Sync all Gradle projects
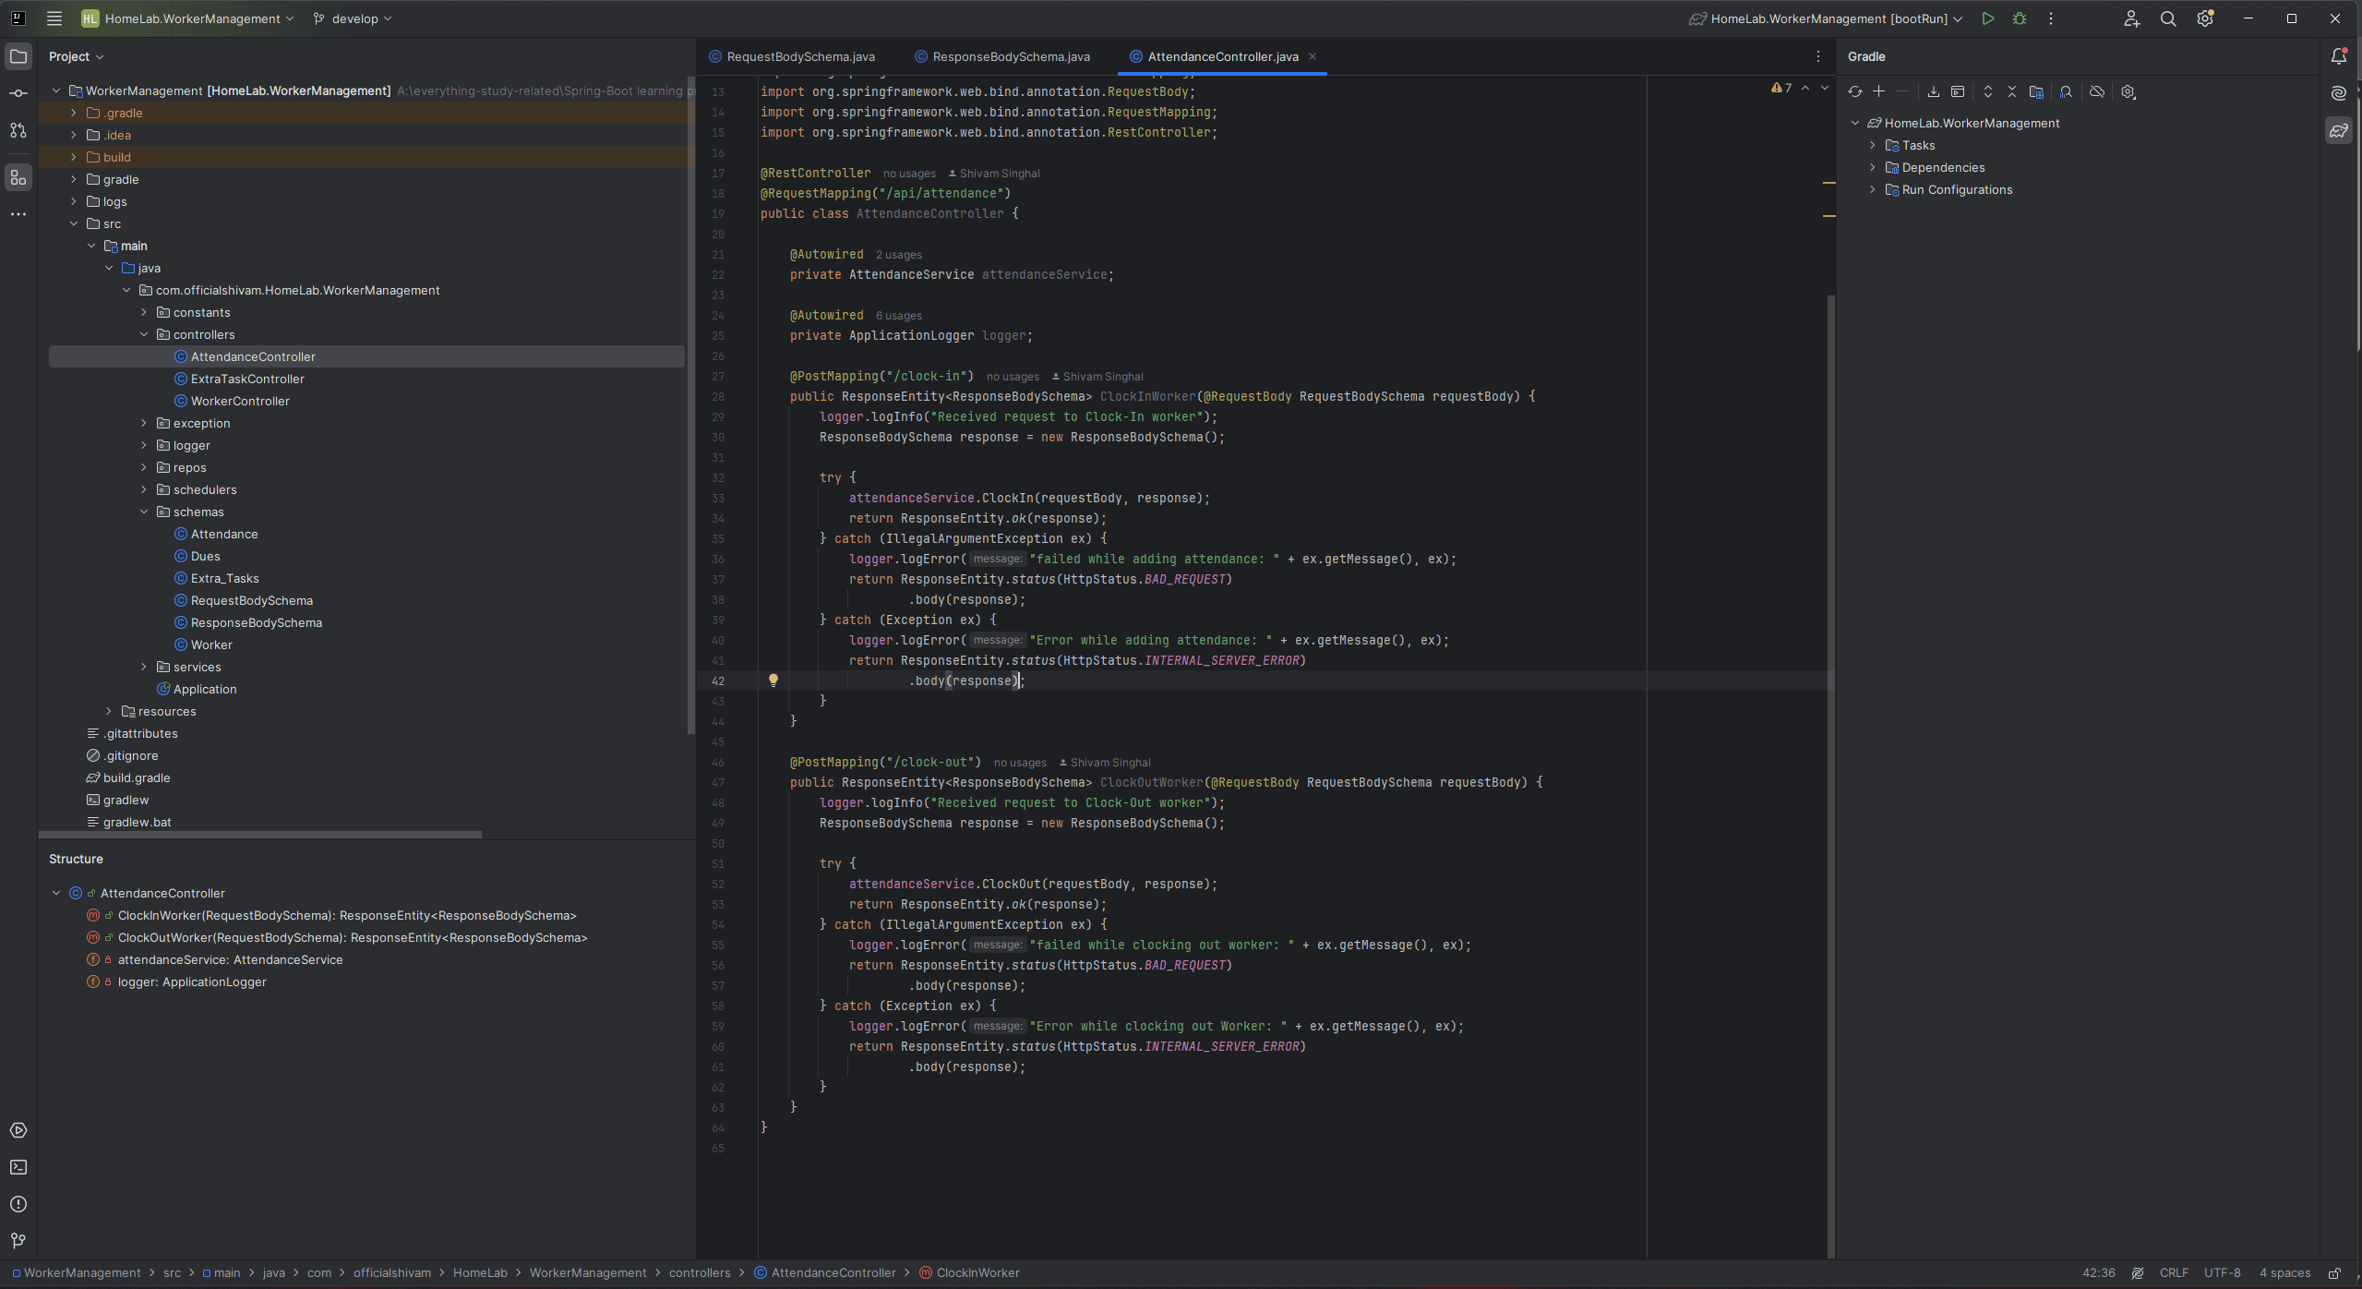 coord(1855,91)
